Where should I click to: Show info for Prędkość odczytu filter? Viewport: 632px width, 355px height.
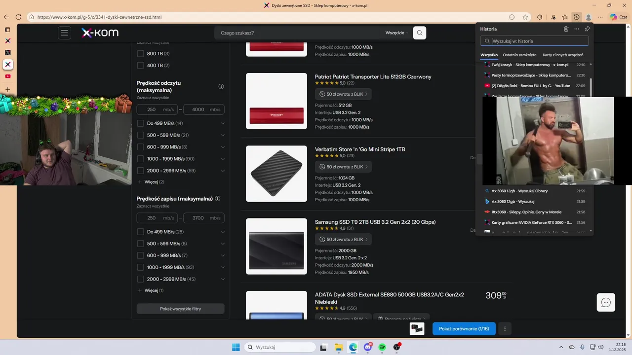pyautogui.click(x=221, y=86)
